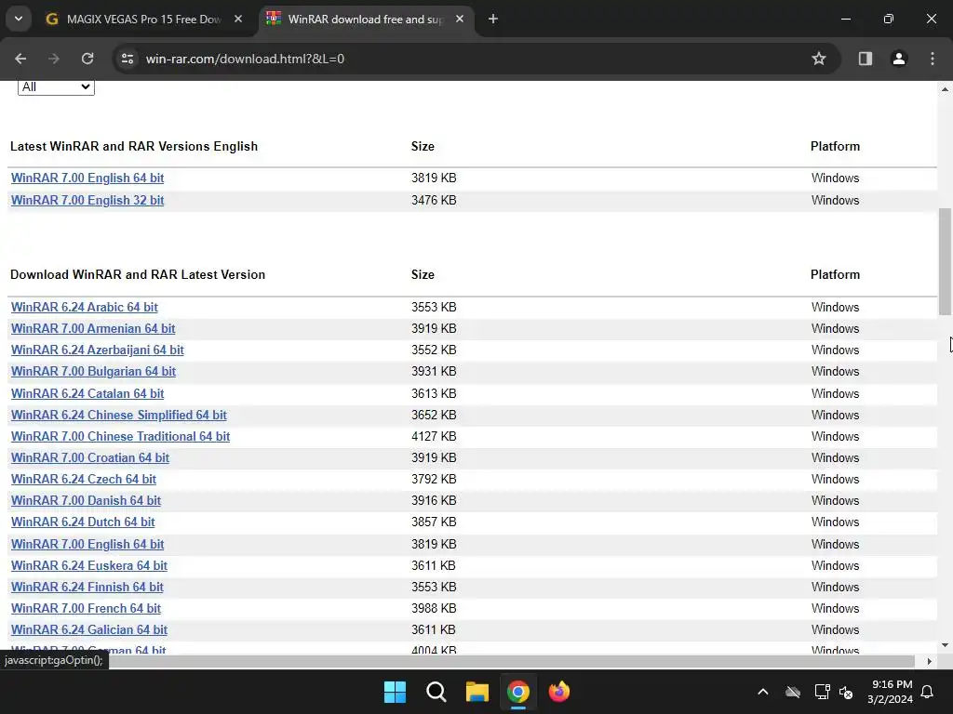
Task: Click the horizontal scrollbar thumb
Action: (x=512, y=661)
